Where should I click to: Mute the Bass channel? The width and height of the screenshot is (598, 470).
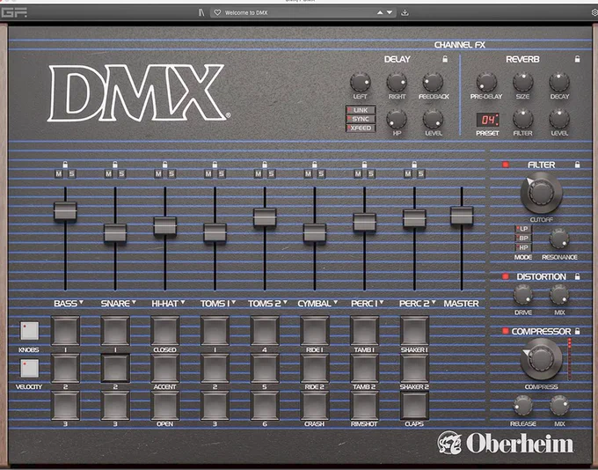59,174
